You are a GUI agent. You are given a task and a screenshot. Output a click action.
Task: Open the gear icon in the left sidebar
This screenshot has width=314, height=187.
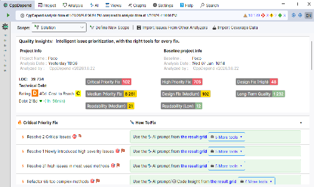coord(5,27)
